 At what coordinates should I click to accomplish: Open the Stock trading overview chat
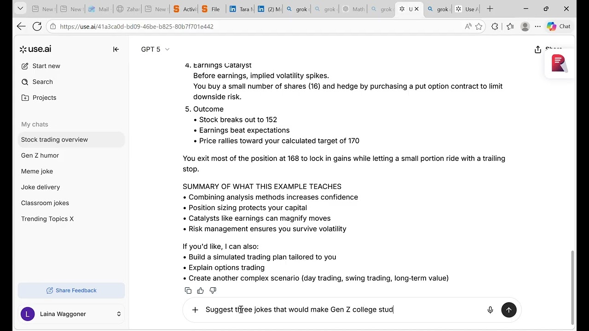(71, 140)
